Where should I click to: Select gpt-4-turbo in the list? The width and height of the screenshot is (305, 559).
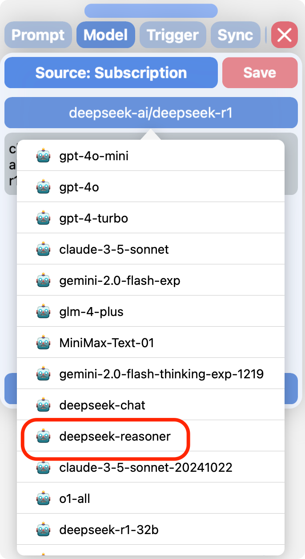tap(151, 218)
